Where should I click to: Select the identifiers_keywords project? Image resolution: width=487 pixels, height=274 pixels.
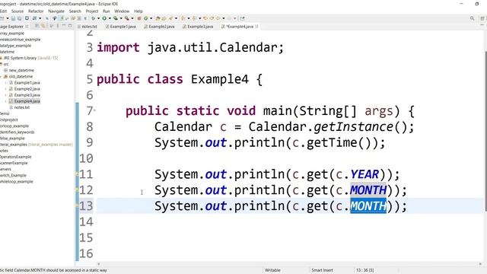coord(18,132)
